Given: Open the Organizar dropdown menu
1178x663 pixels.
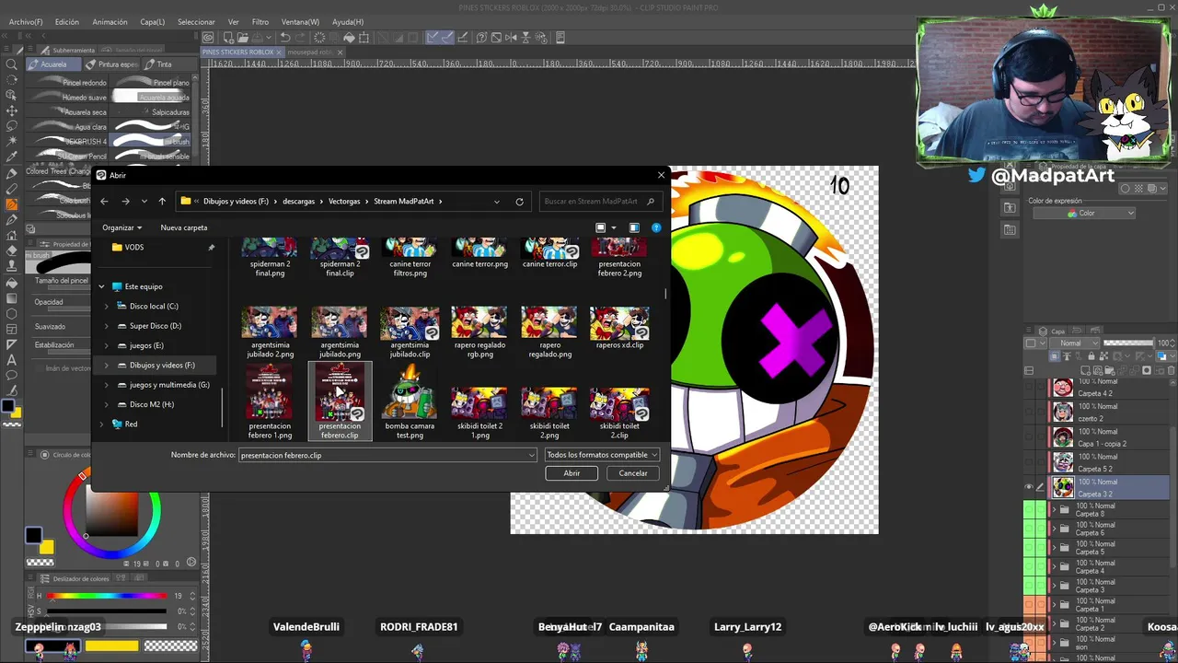Looking at the screenshot, I should pos(122,227).
